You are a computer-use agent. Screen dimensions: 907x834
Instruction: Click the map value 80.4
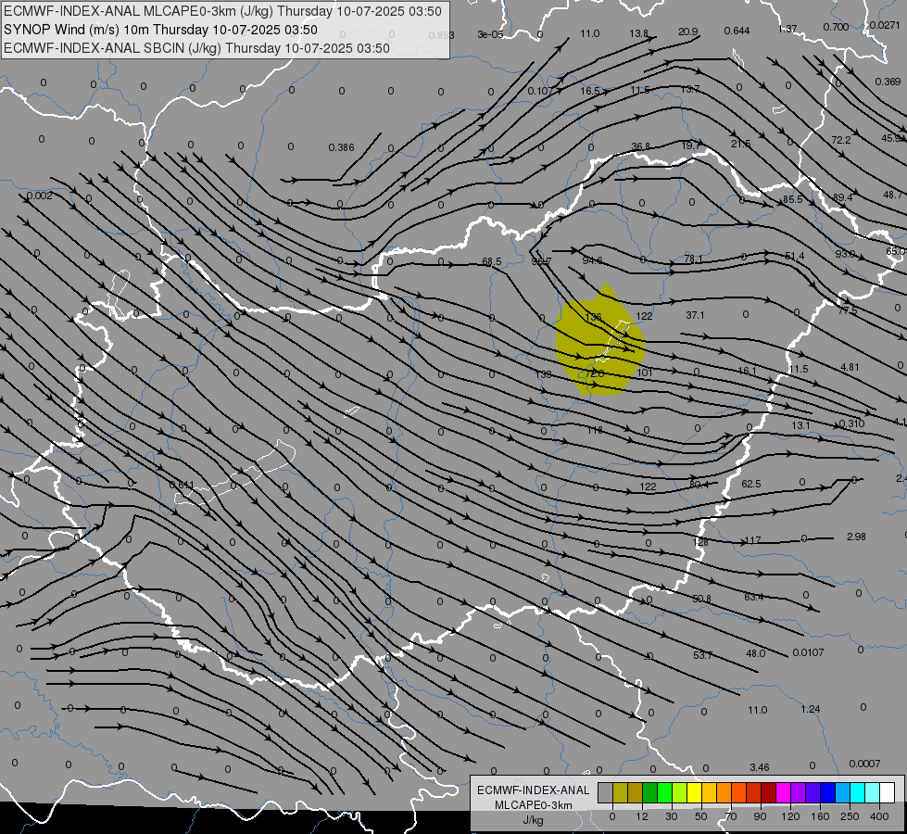pyautogui.click(x=699, y=485)
